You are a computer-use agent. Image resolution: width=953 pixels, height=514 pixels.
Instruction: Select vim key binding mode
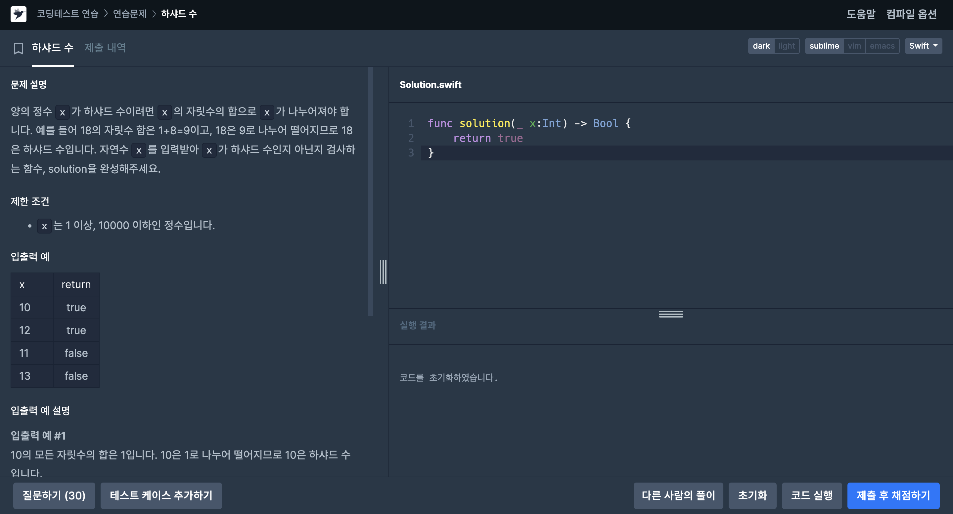(854, 46)
